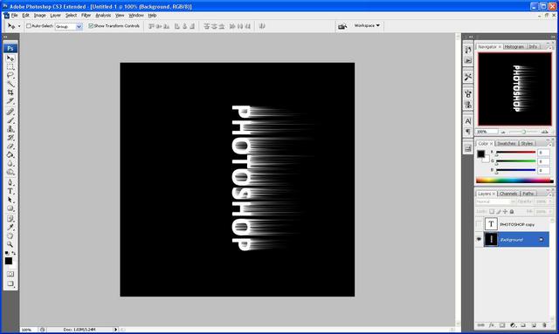Expand the Workspace dropdown menu
559x334 pixels.
click(367, 25)
